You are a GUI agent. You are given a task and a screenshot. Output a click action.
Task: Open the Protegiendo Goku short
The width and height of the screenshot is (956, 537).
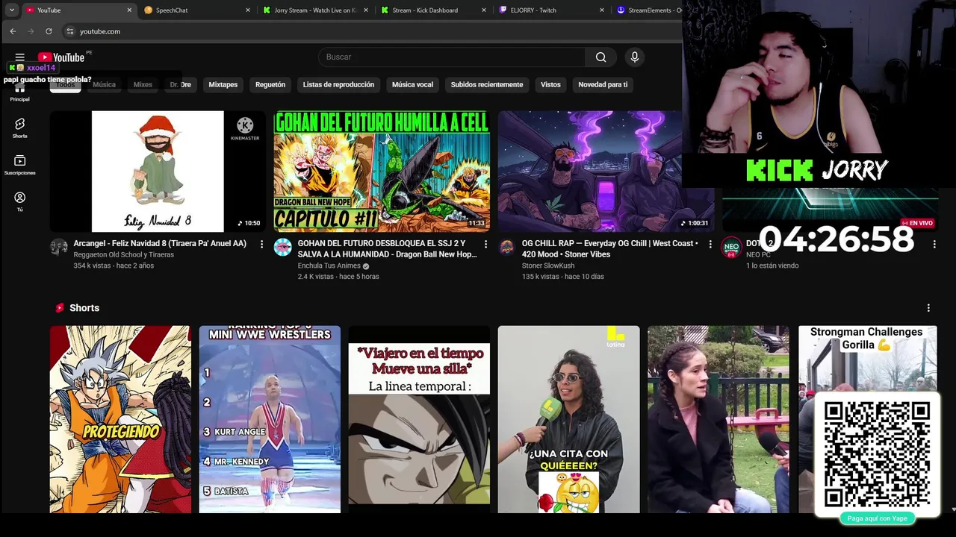(x=120, y=419)
